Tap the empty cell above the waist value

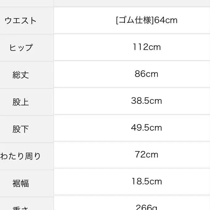click(132, 2)
